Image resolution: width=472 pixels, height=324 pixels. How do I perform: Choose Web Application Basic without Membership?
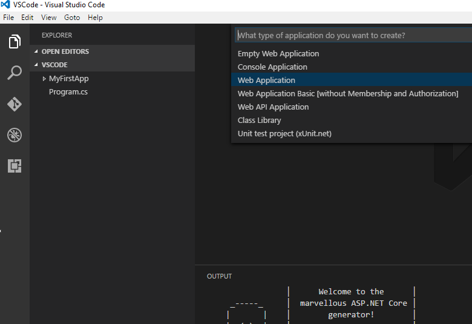coord(352,93)
